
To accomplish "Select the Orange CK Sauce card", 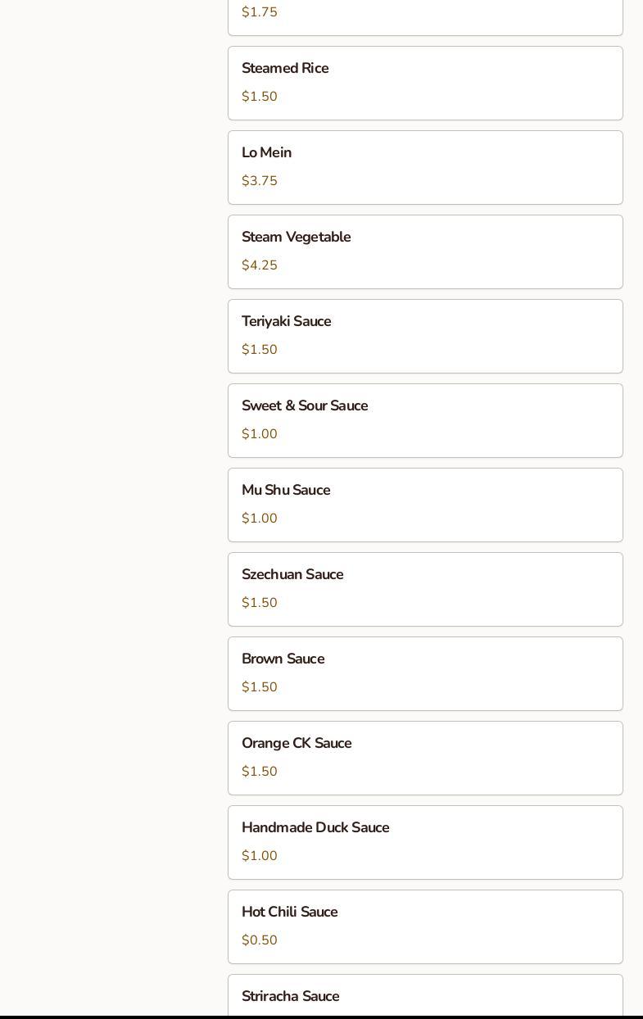I will pyautogui.click(x=425, y=758).
